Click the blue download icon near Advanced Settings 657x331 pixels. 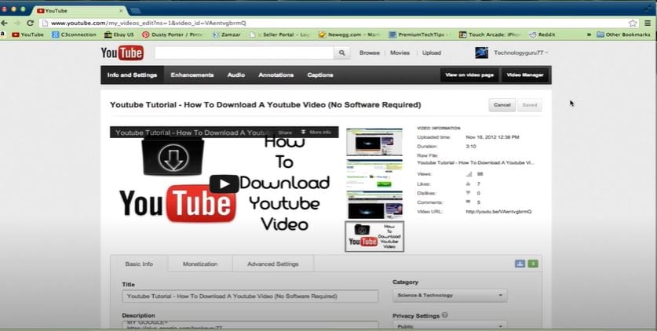click(x=520, y=264)
